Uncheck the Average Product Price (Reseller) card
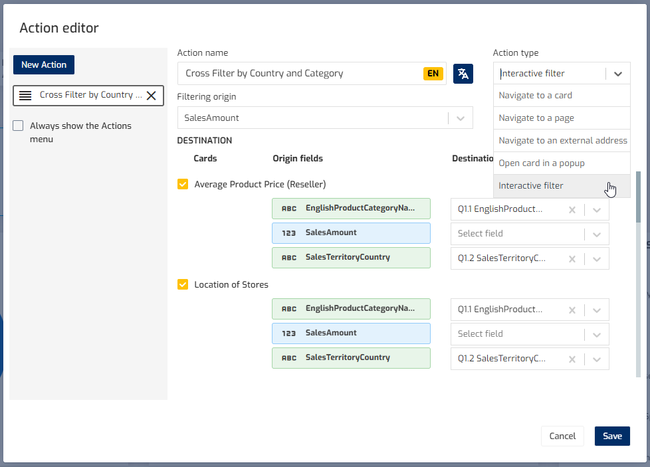Viewport: 650px width, 467px height. click(x=182, y=184)
